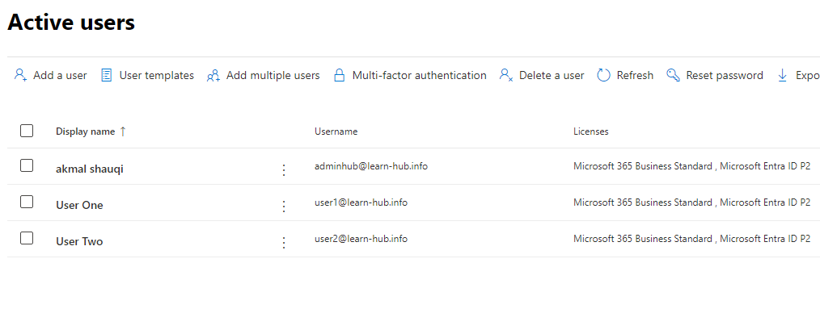
Task: Open the ellipsis menu for User Two
Action: pos(283,242)
